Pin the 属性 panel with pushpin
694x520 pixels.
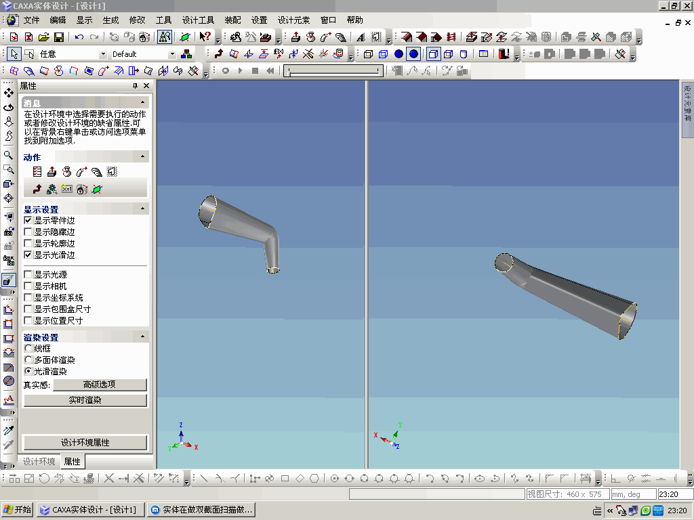point(135,86)
